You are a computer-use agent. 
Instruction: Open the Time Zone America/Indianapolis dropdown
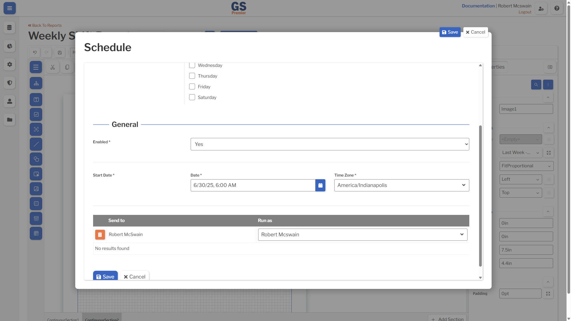pos(402,185)
